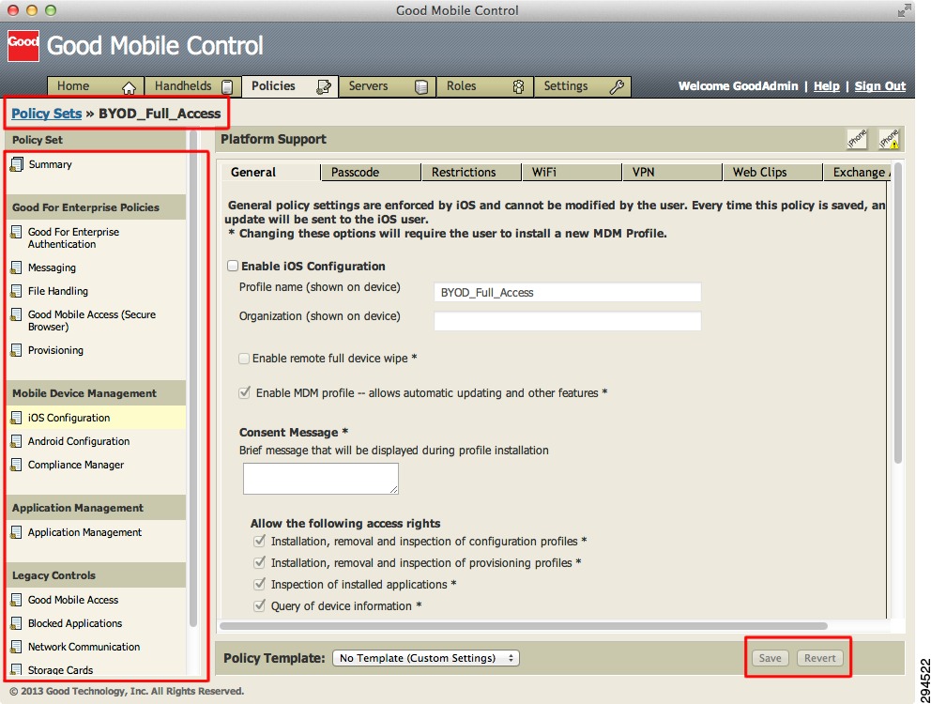Click the icon beside Blocked Applications
Screen dimensions: 931x704
point(17,624)
